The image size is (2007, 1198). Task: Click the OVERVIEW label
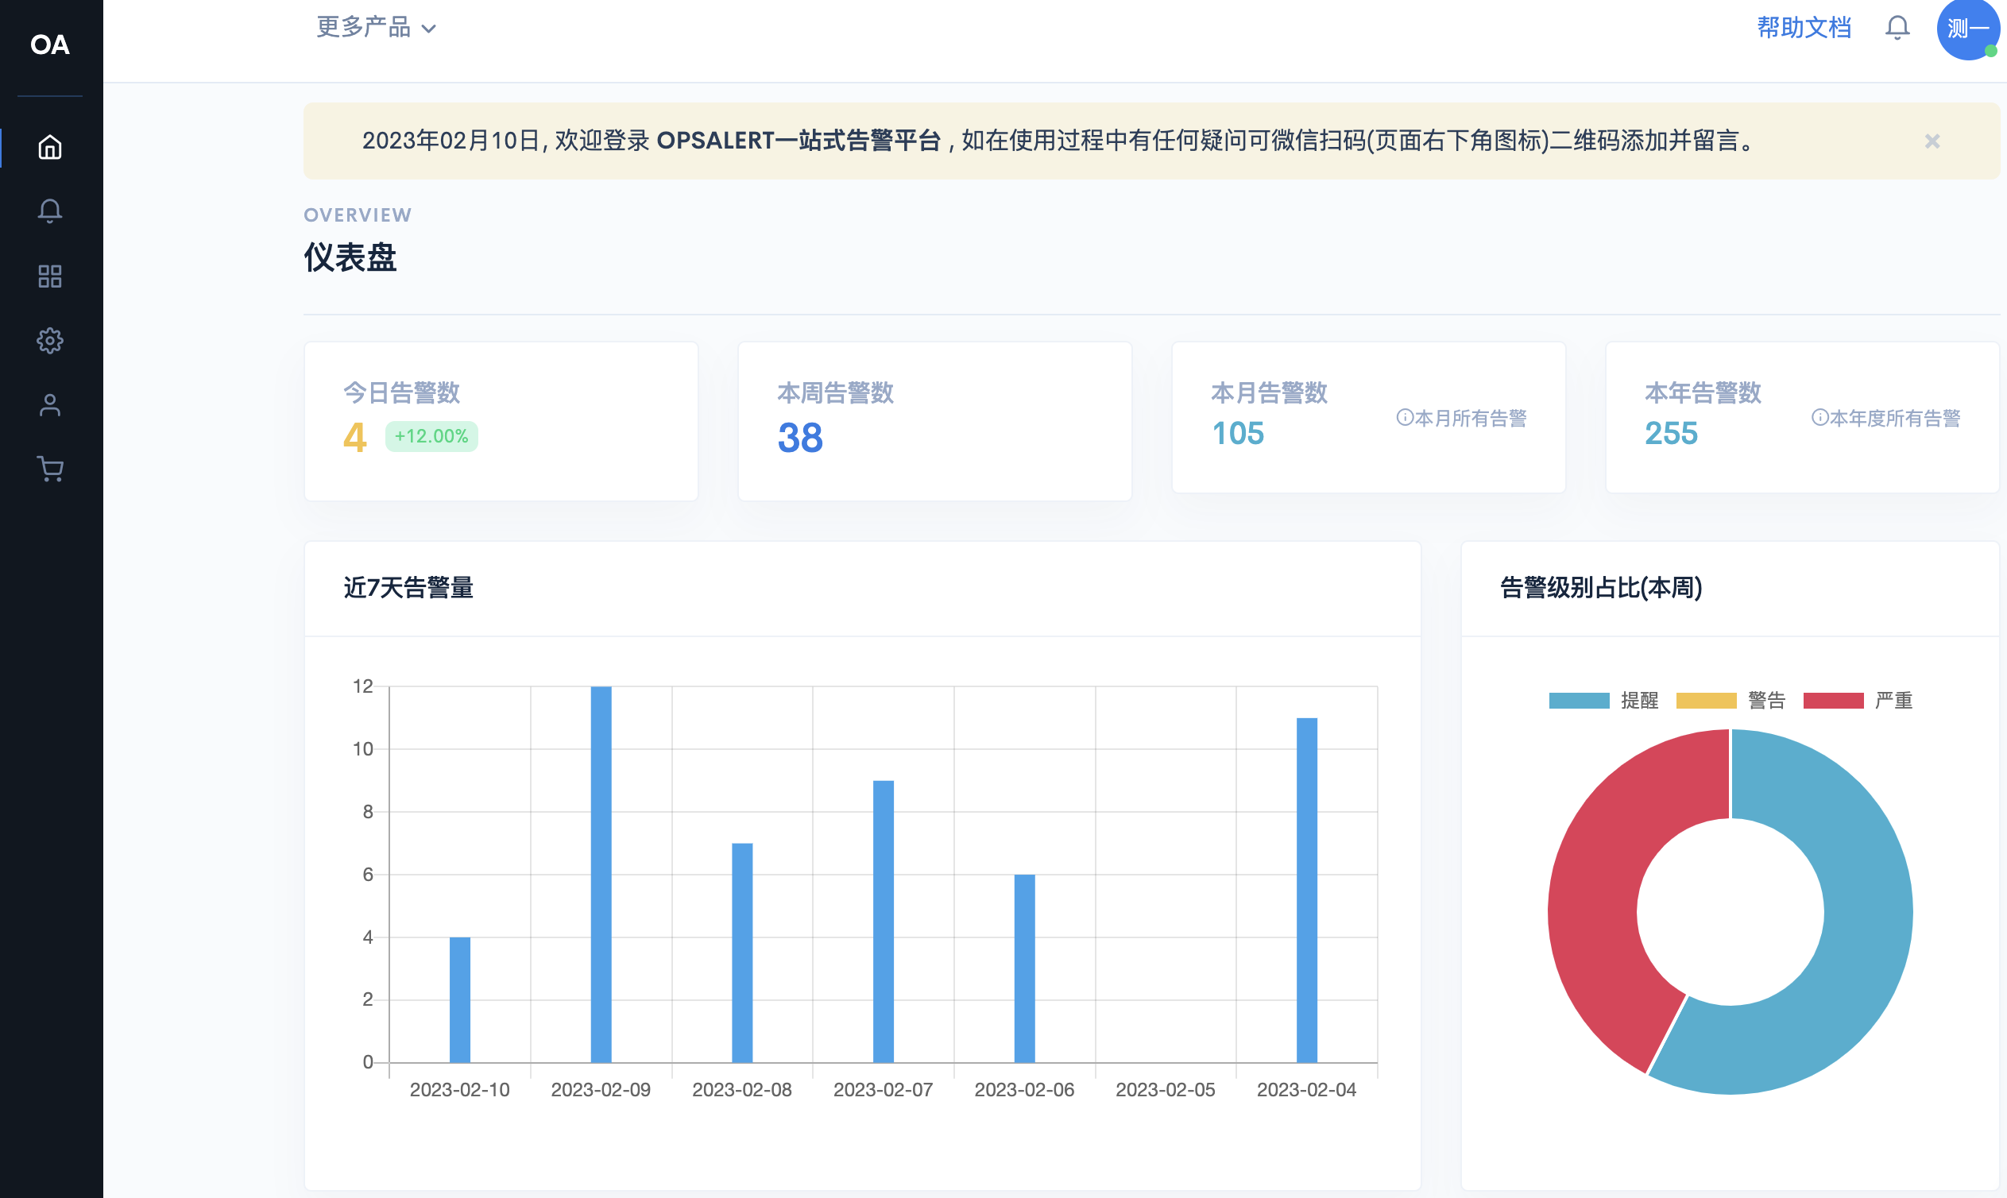click(358, 214)
